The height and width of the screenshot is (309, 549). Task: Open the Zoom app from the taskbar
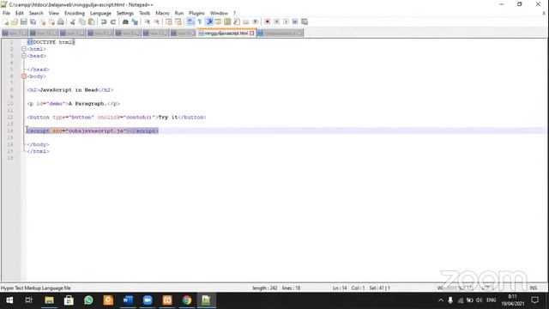pyautogui.click(x=148, y=300)
